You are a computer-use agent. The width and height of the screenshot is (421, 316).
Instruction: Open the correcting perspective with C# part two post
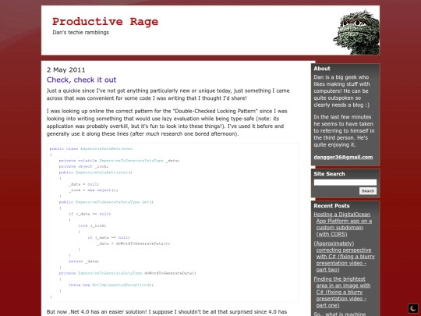[x=345, y=257]
